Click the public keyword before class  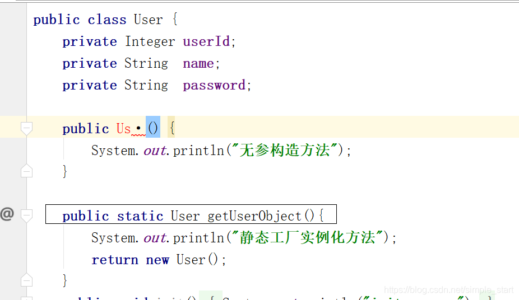click(x=57, y=20)
